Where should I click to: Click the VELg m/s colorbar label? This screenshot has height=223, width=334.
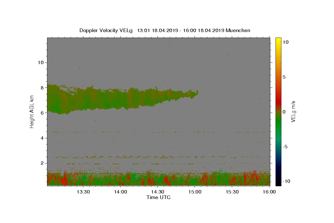click(x=293, y=111)
